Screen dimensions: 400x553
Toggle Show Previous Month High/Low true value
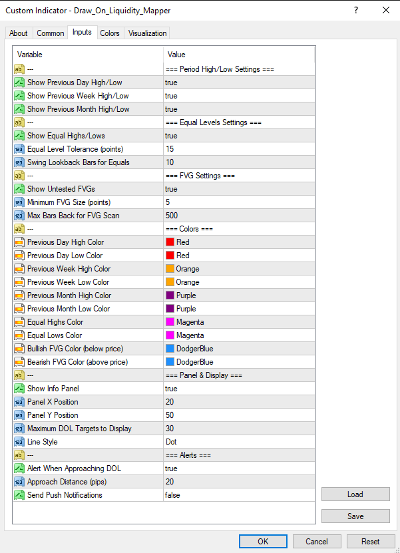click(x=239, y=109)
